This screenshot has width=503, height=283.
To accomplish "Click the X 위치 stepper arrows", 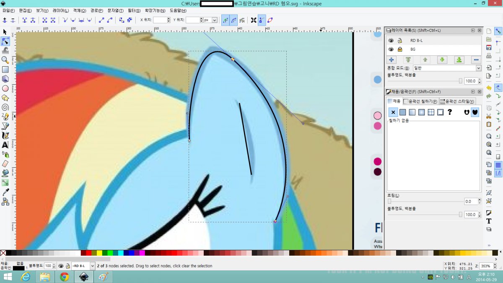I will (169, 20).
